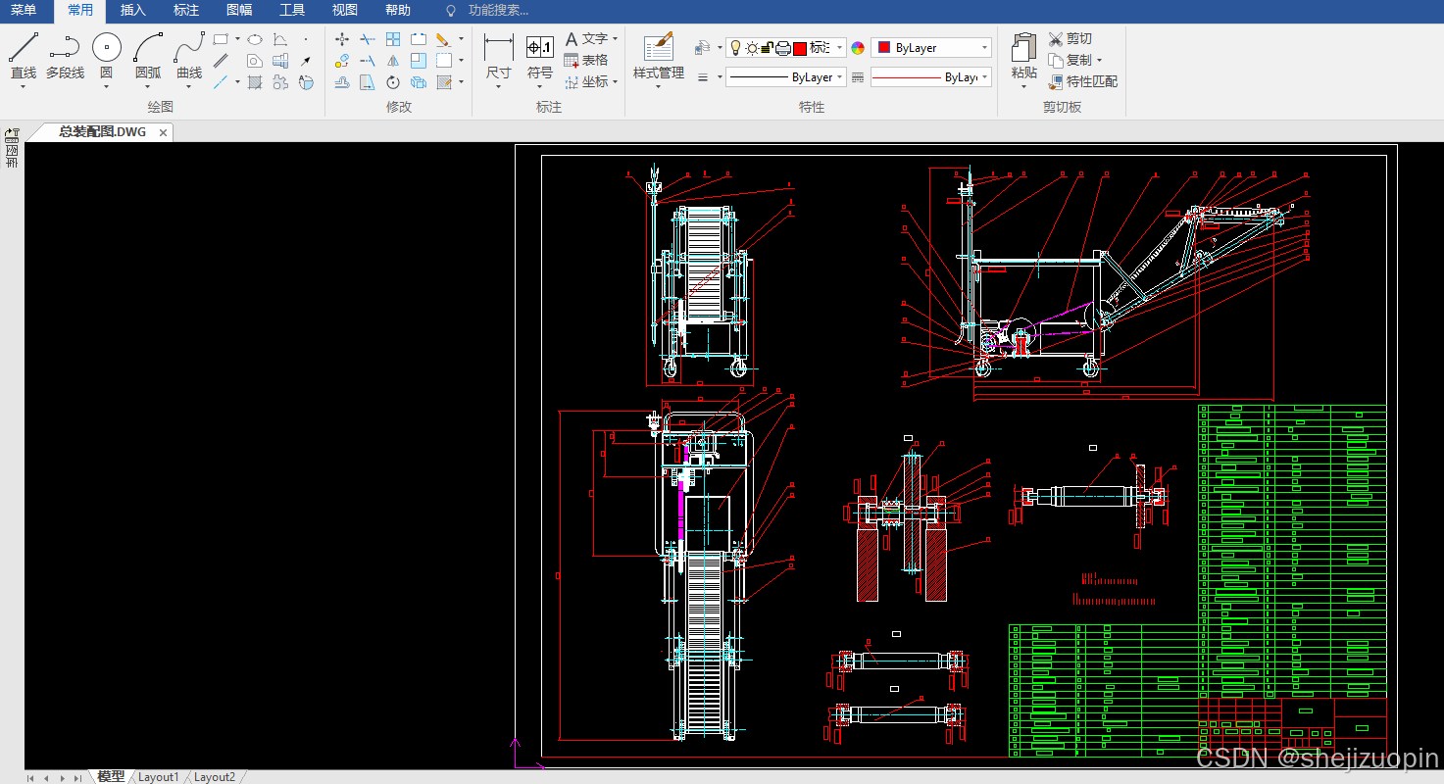Expand the rectangle tool dropdown arrow
Image resolution: width=1444 pixels, height=784 pixels.
pos(237,39)
